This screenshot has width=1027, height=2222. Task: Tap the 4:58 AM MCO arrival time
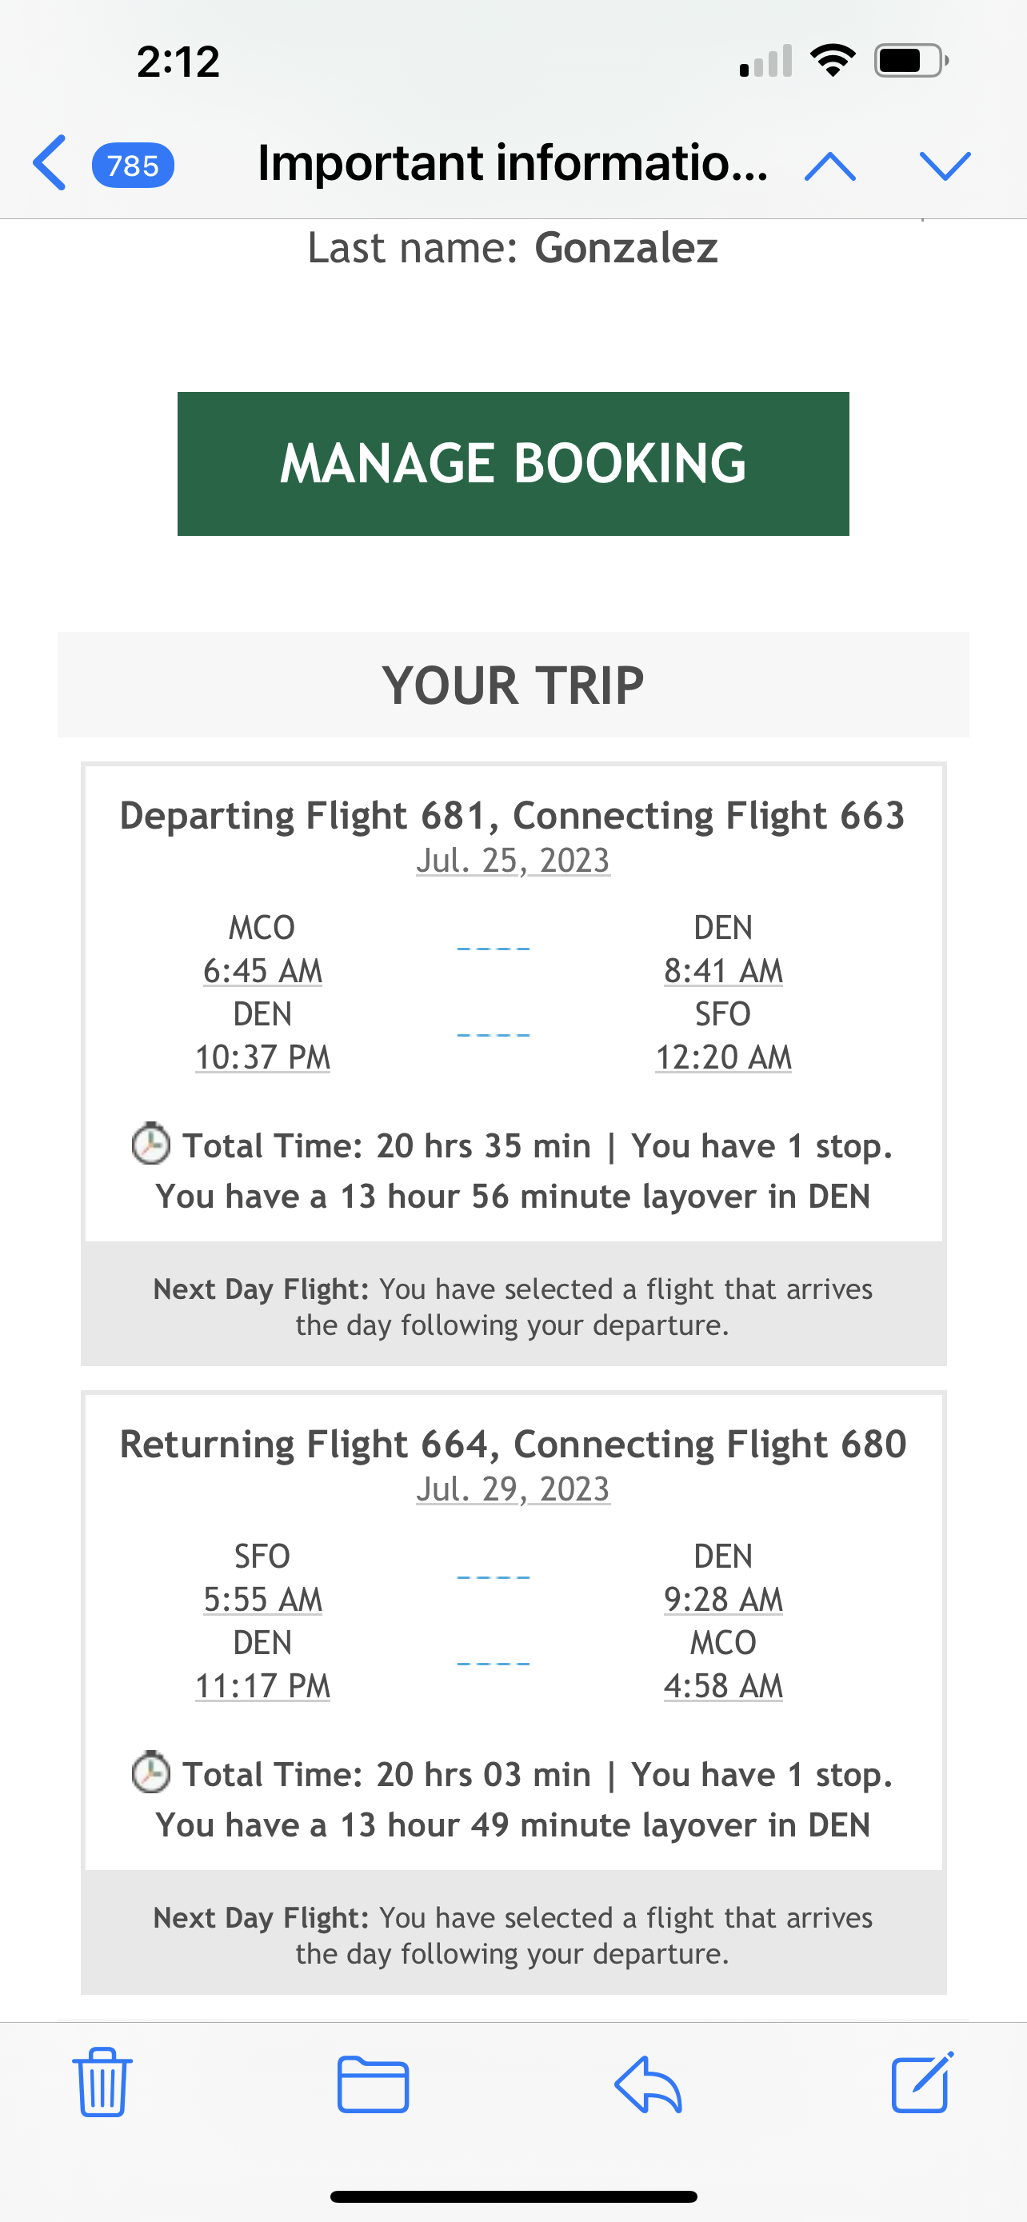[x=722, y=1686]
